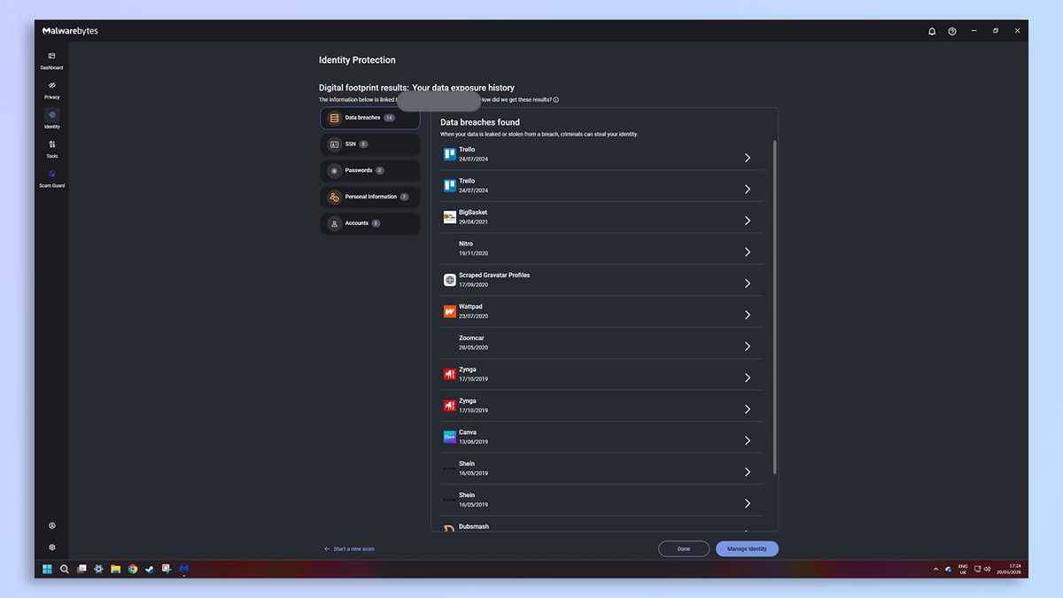Open the help question mark icon

(952, 31)
